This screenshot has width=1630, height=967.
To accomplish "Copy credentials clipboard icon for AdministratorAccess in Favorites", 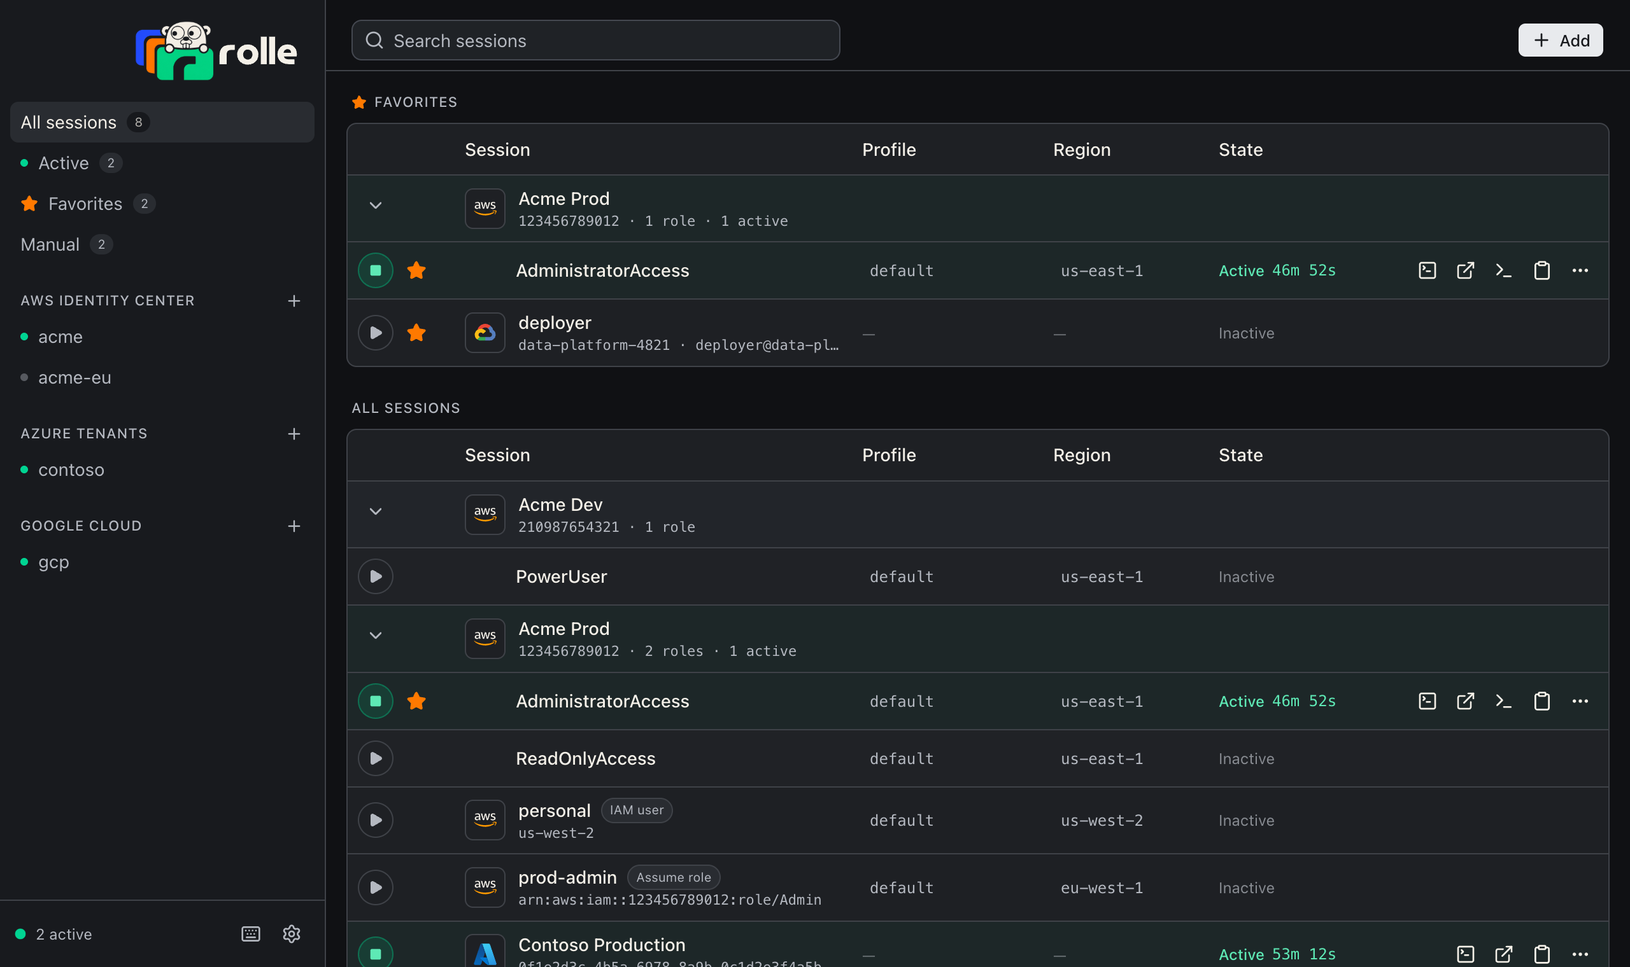I will [1542, 270].
